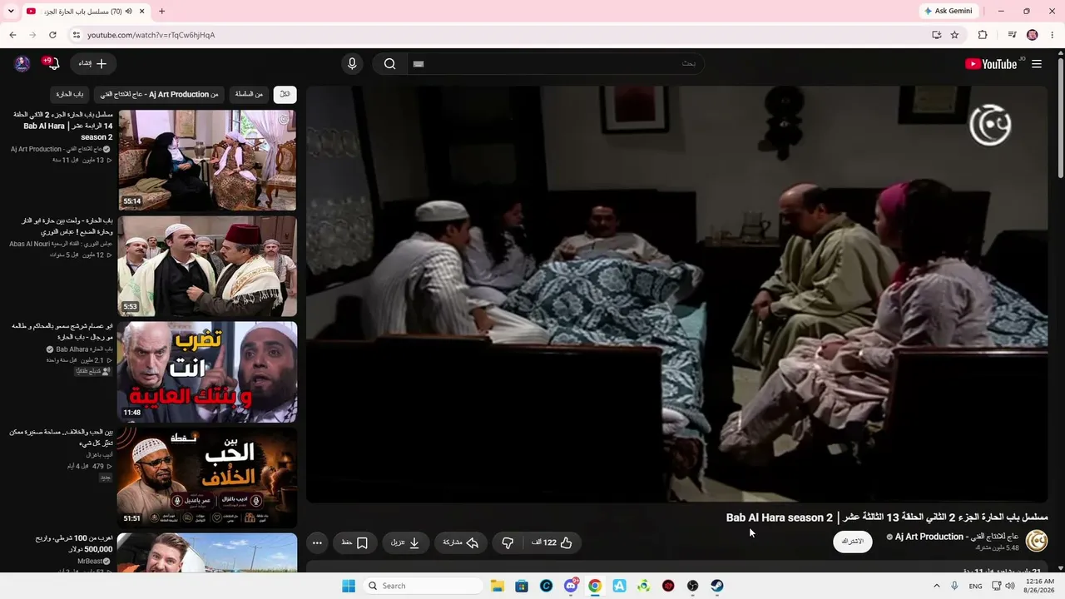Open the MrBeast video thumbnail

207,552
